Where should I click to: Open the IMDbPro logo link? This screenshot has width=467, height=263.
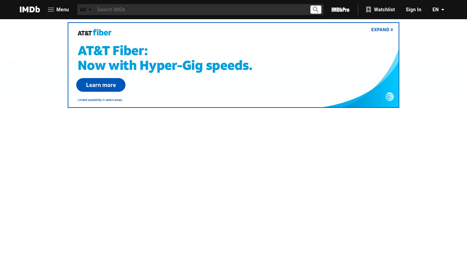341,10
